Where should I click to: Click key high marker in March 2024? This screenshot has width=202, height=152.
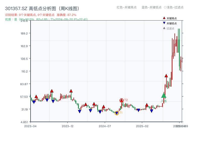click(86, 104)
